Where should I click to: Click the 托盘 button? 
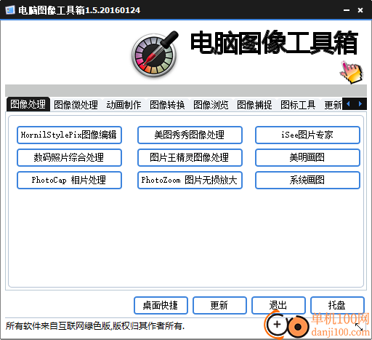click(x=337, y=305)
